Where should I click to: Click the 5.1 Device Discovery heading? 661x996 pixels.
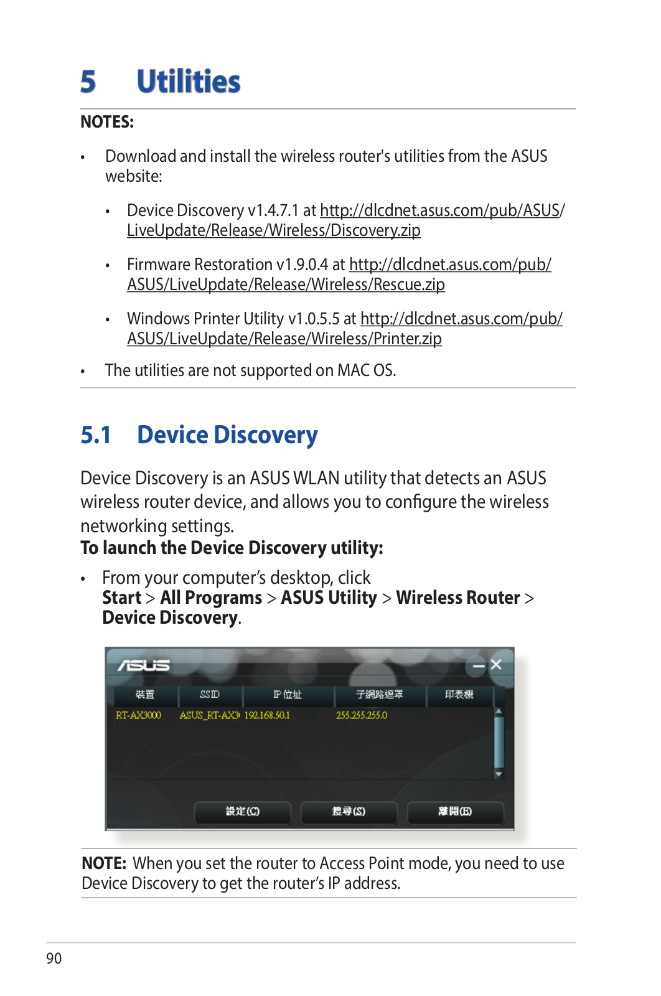[x=199, y=435]
